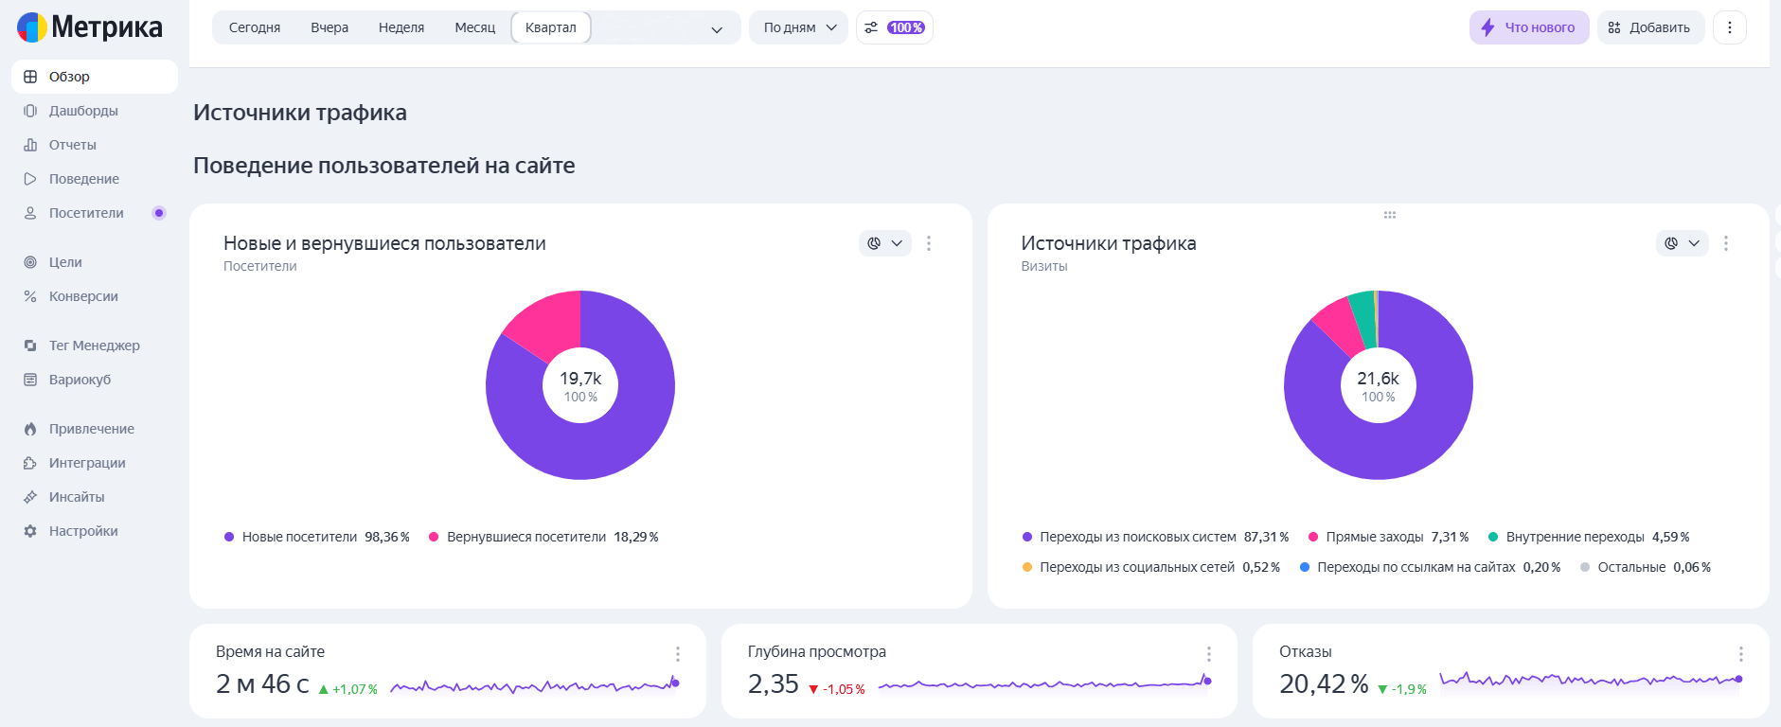The image size is (1781, 727).
Task: Expand the date range chevron after Квартал
Action: click(x=717, y=29)
